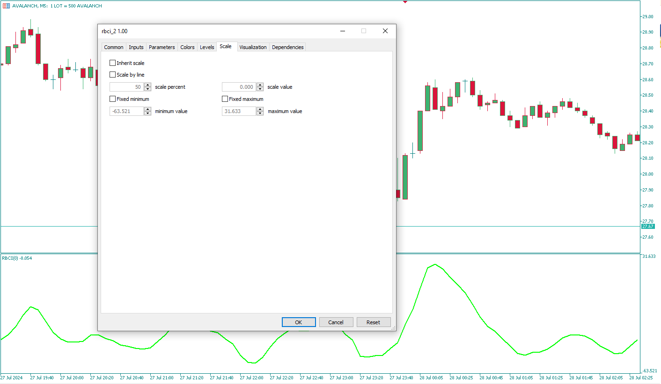Click the resize grip in dialog corner
Image resolution: width=661 pixels, height=384 pixels.
[393, 328]
